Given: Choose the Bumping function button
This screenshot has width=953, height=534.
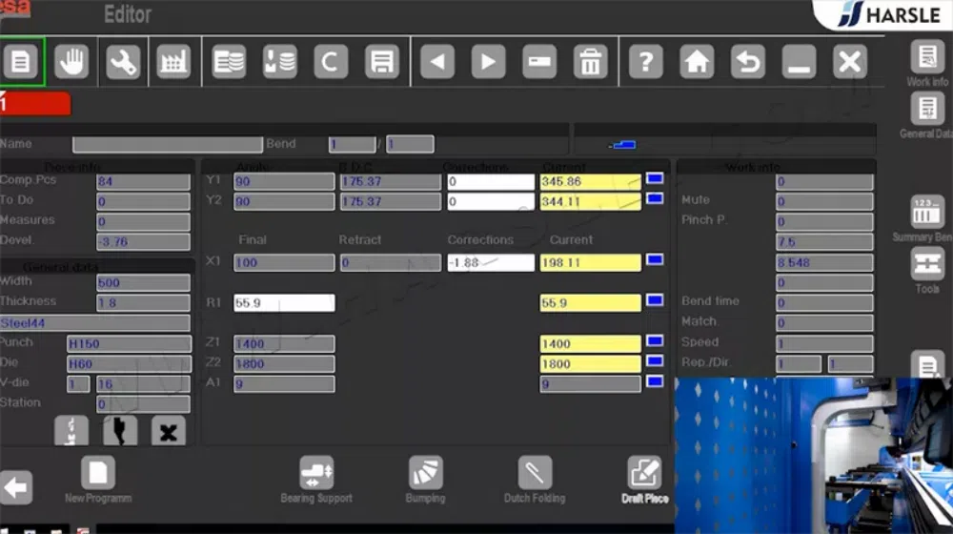Looking at the screenshot, I should pos(425,480).
